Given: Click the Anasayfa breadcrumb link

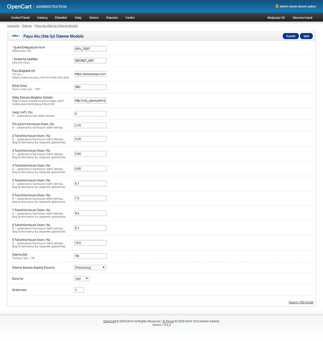Looking at the screenshot, I should click(13, 26).
